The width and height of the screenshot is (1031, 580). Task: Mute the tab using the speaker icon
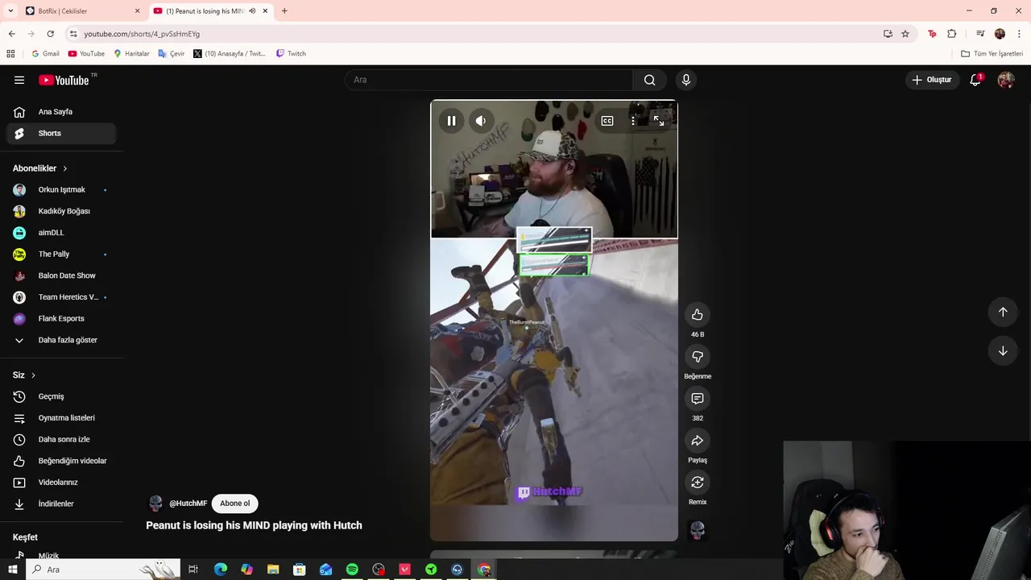tap(252, 11)
